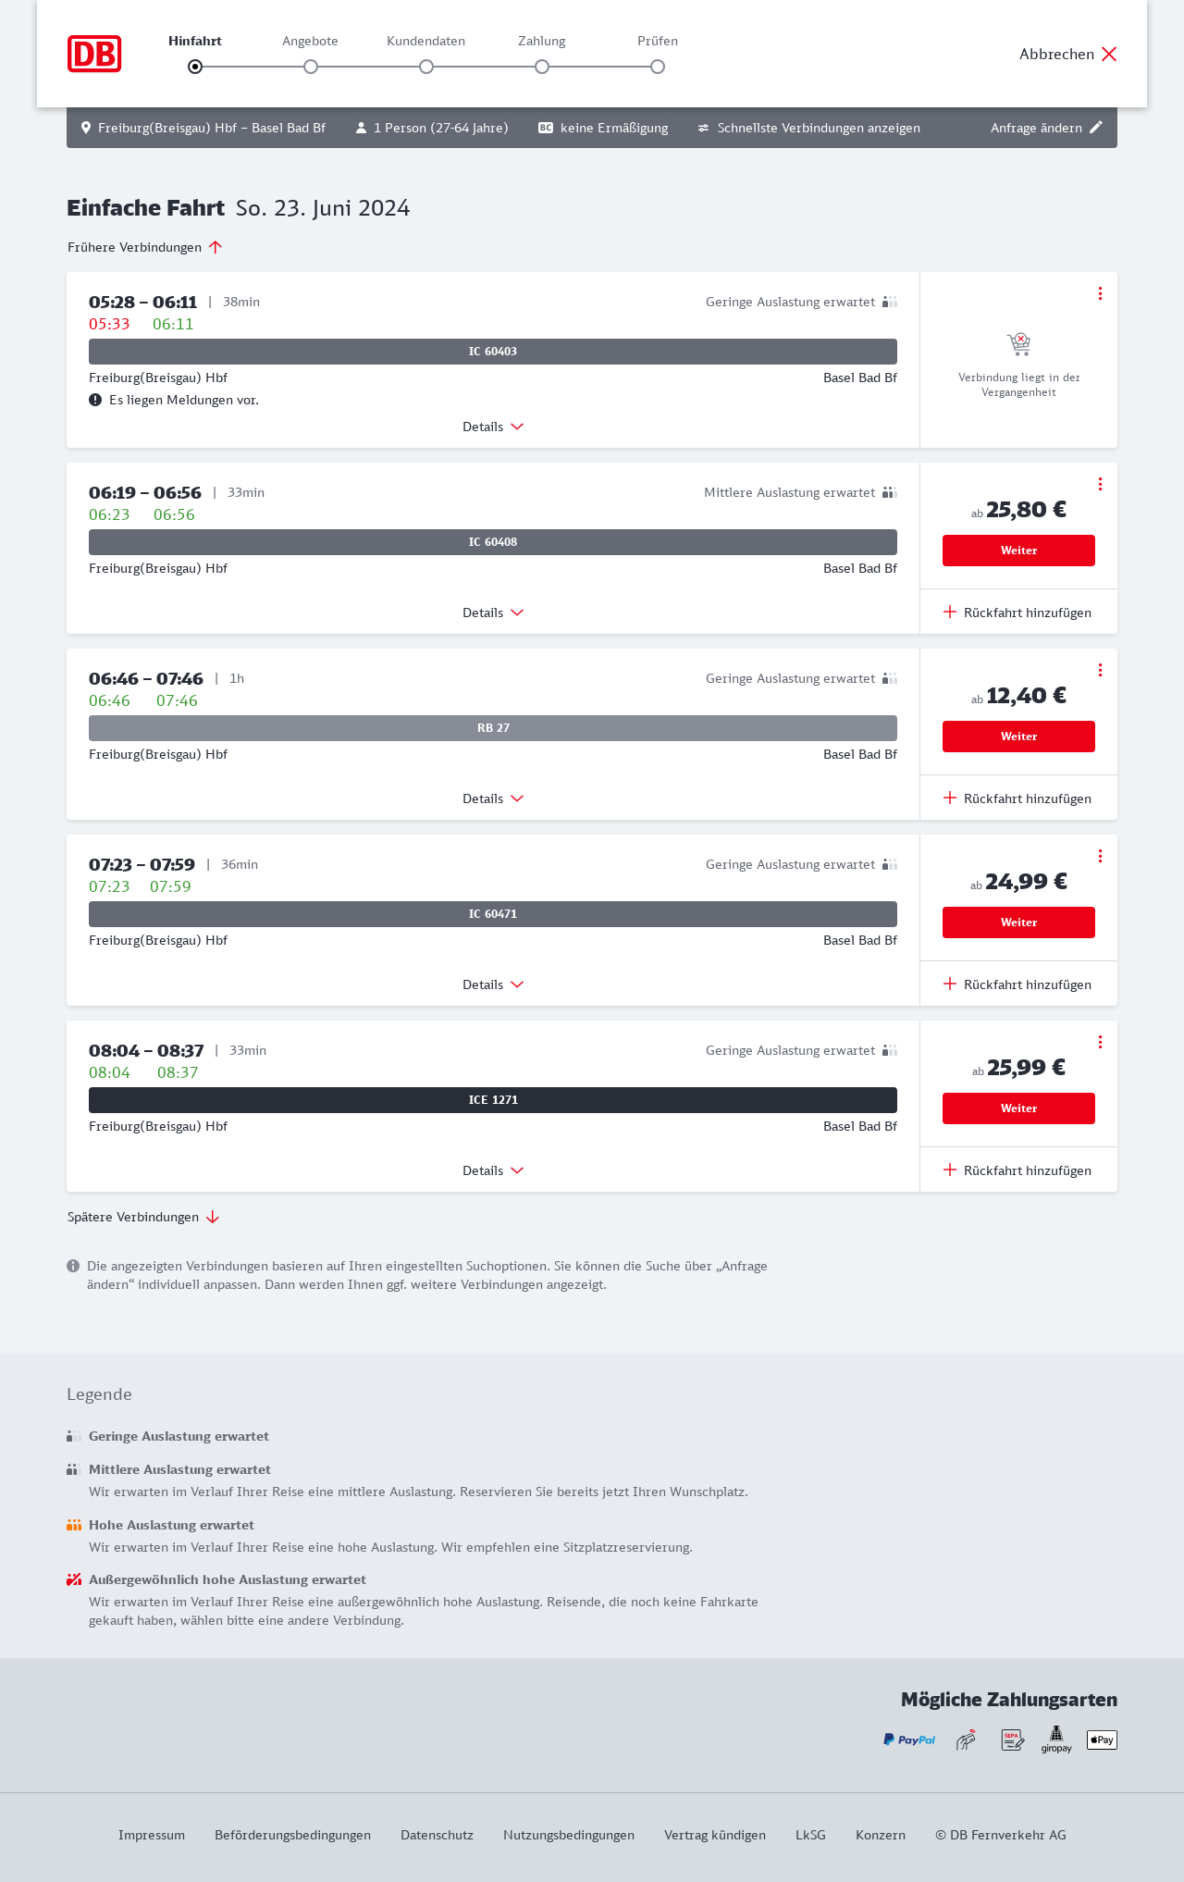1184x1882 pixels.
Task: Click the PayPal payment icon
Action: click(909, 1740)
